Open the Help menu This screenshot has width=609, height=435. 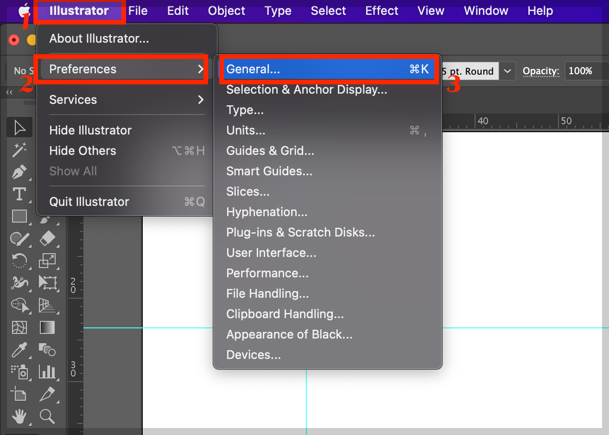(x=540, y=11)
